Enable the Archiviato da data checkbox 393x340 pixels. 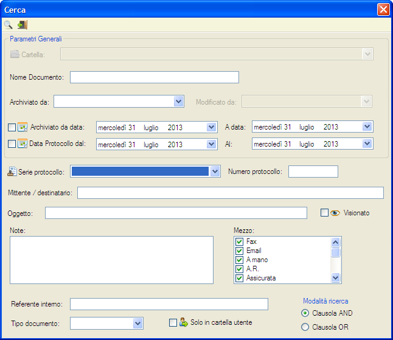(12, 127)
